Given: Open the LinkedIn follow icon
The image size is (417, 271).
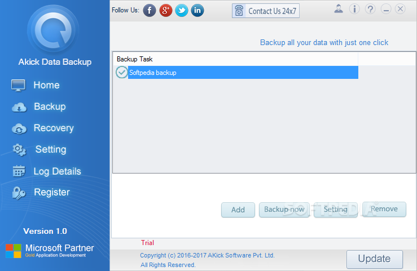Looking at the screenshot, I should pyautogui.click(x=197, y=11).
